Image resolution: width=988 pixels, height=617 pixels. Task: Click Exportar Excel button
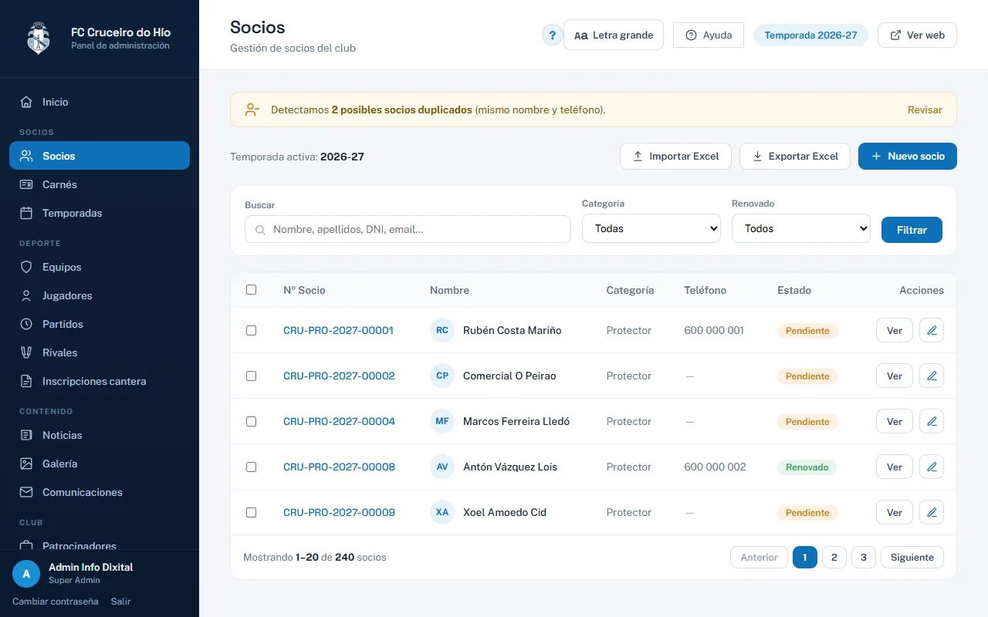coord(795,156)
